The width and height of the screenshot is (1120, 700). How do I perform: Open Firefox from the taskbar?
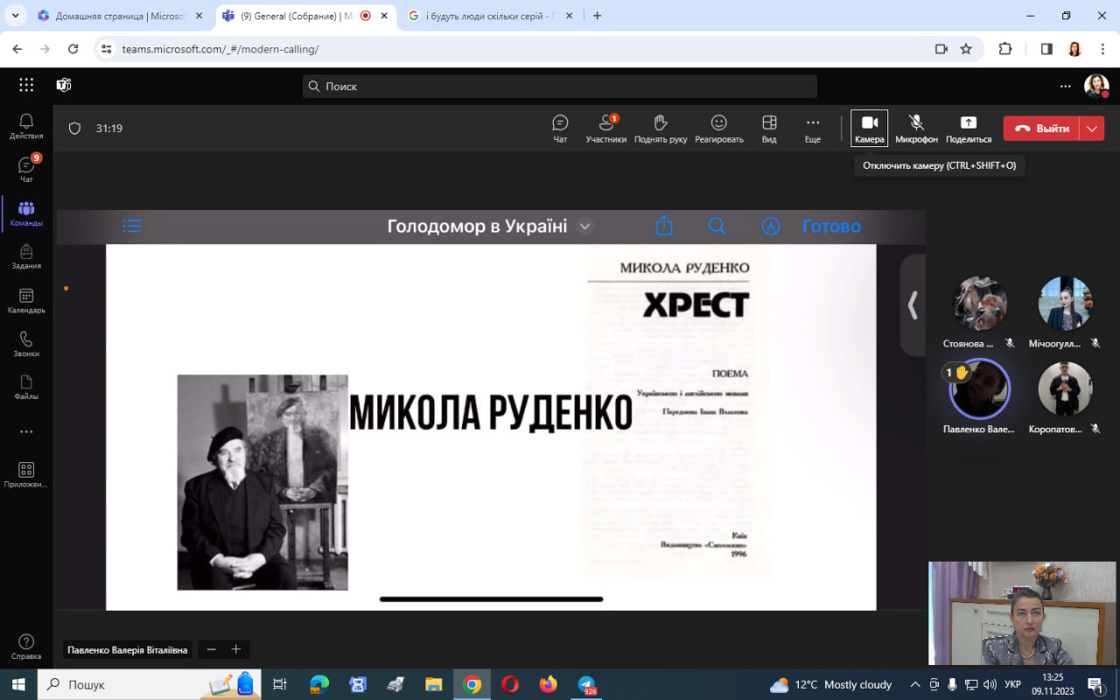[x=549, y=684]
